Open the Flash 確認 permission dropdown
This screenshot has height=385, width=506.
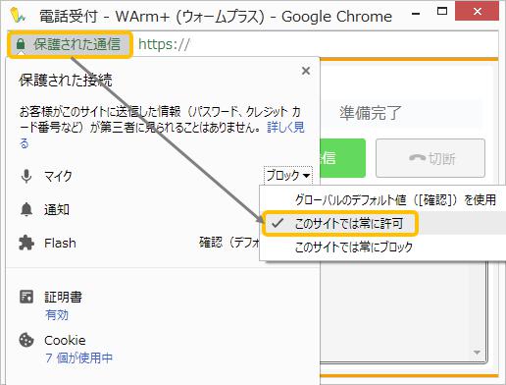[228, 243]
